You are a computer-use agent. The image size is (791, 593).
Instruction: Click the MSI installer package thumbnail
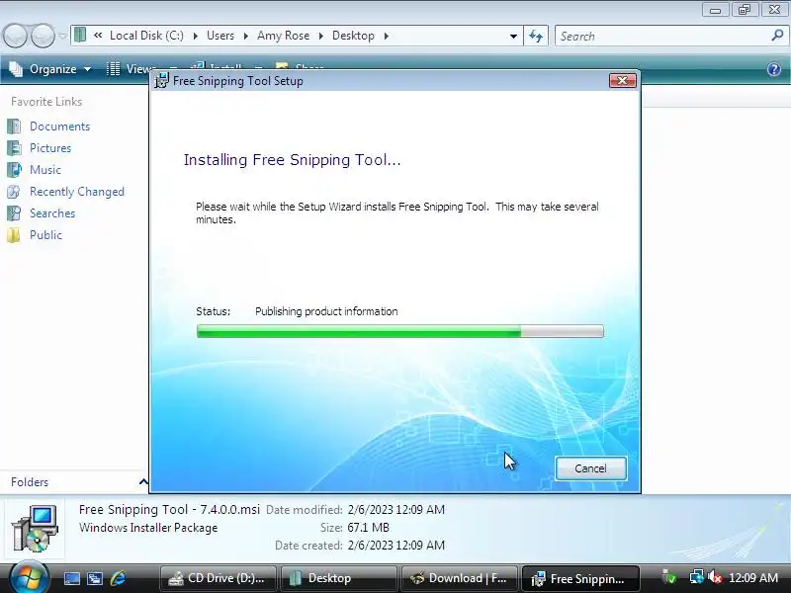tap(35, 528)
